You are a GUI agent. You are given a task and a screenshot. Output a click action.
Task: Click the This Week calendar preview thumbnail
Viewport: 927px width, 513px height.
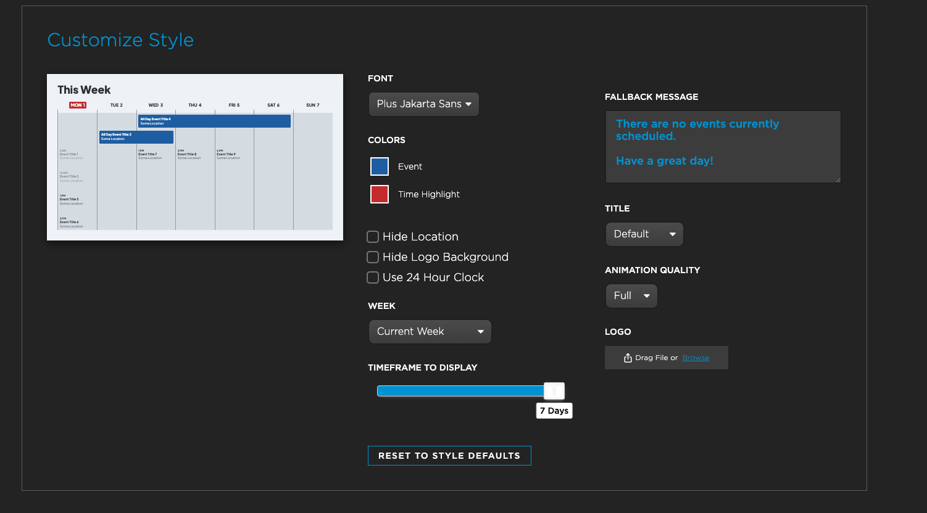click(195, 157)
